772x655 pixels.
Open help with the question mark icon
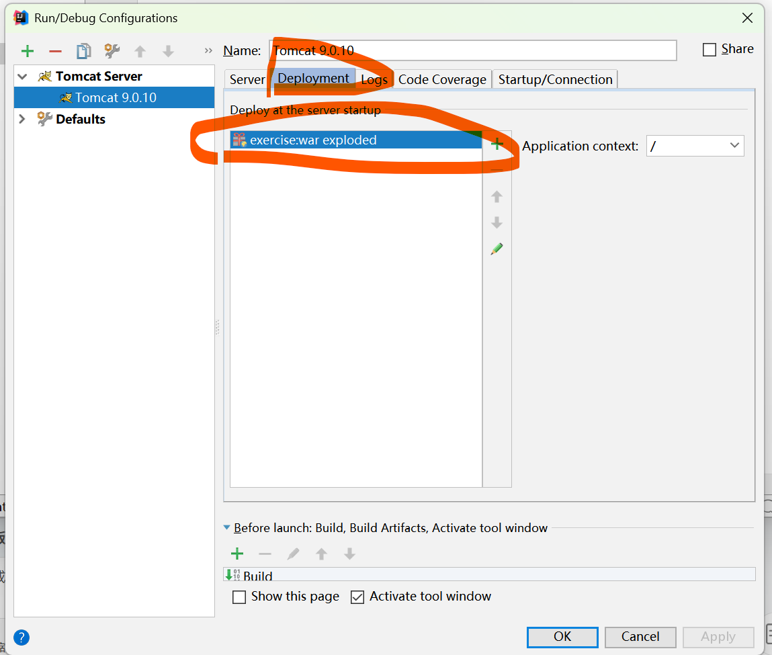[x=22, y=638]
